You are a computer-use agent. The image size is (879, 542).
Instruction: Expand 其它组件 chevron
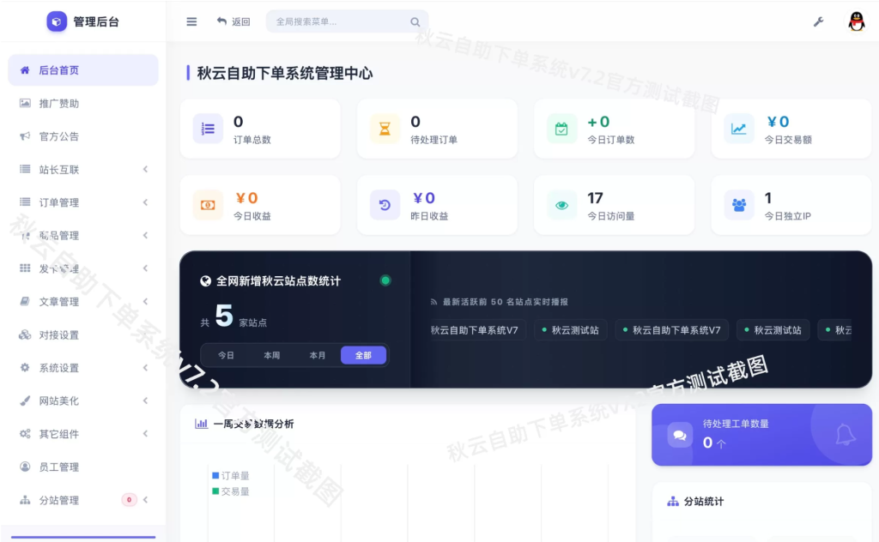click(x=145, y=433)
